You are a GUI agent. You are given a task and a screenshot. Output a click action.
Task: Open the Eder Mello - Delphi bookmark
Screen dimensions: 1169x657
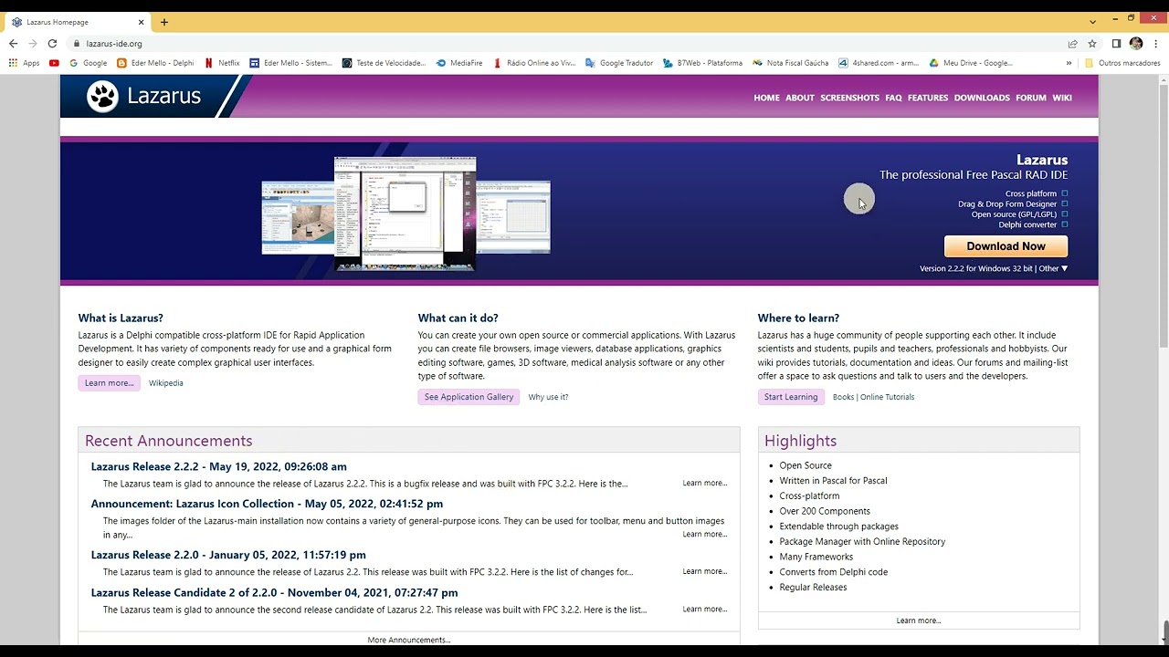tap(155, 63)
